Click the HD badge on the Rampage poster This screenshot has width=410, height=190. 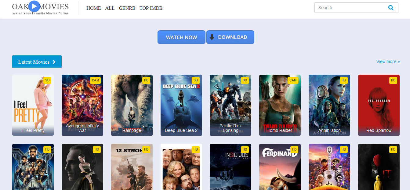[146, 80]
